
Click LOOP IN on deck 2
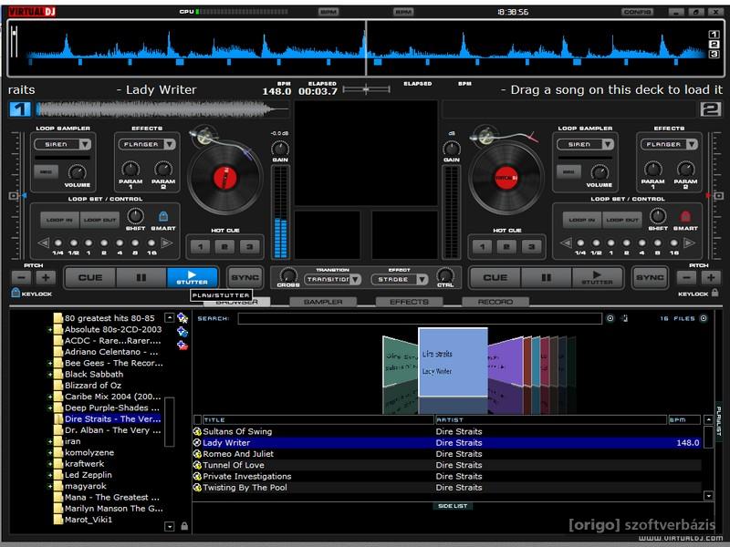582,220
